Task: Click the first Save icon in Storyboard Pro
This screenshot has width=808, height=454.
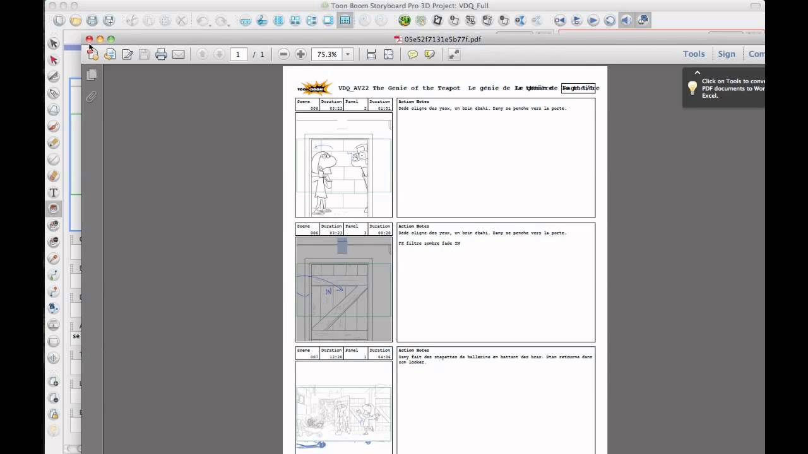Action: [92, 21]
